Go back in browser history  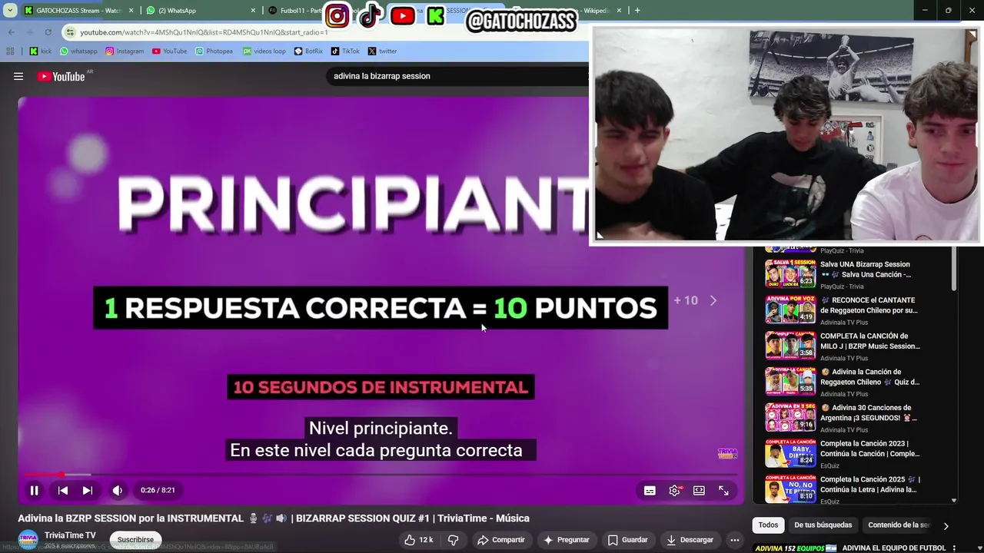click(11, 32)
